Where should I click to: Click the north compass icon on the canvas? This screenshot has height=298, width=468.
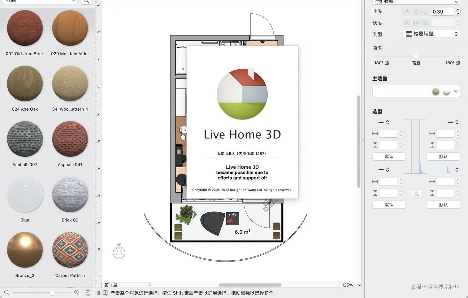tap(119, 251)
